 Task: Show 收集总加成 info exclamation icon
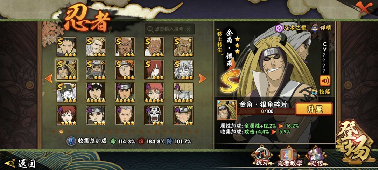(x=71, y=141)
